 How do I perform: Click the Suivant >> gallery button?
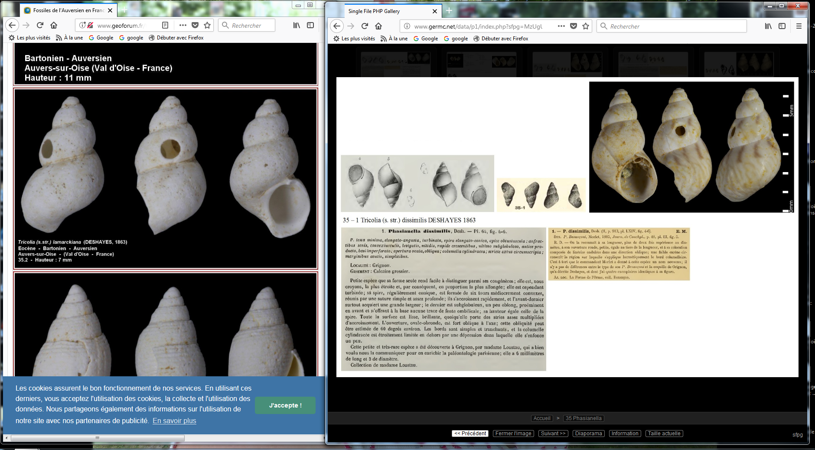click(x=553, y=434)
